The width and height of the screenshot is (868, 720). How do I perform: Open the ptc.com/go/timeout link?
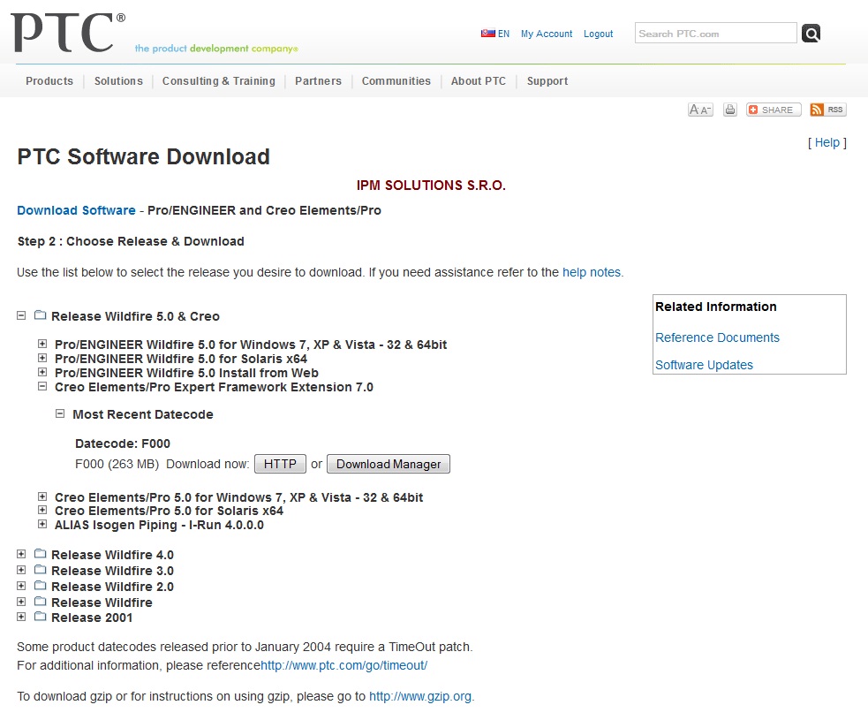(343, 665)
